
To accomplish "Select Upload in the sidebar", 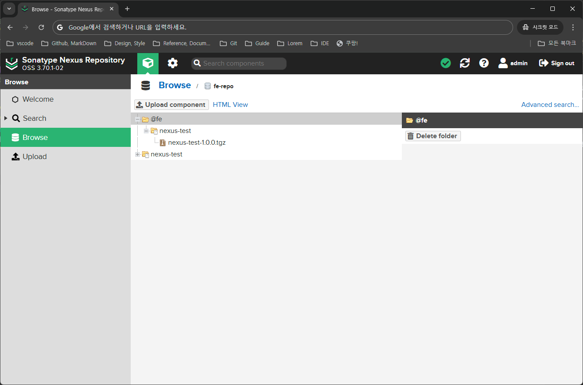I will pos(66,156).
